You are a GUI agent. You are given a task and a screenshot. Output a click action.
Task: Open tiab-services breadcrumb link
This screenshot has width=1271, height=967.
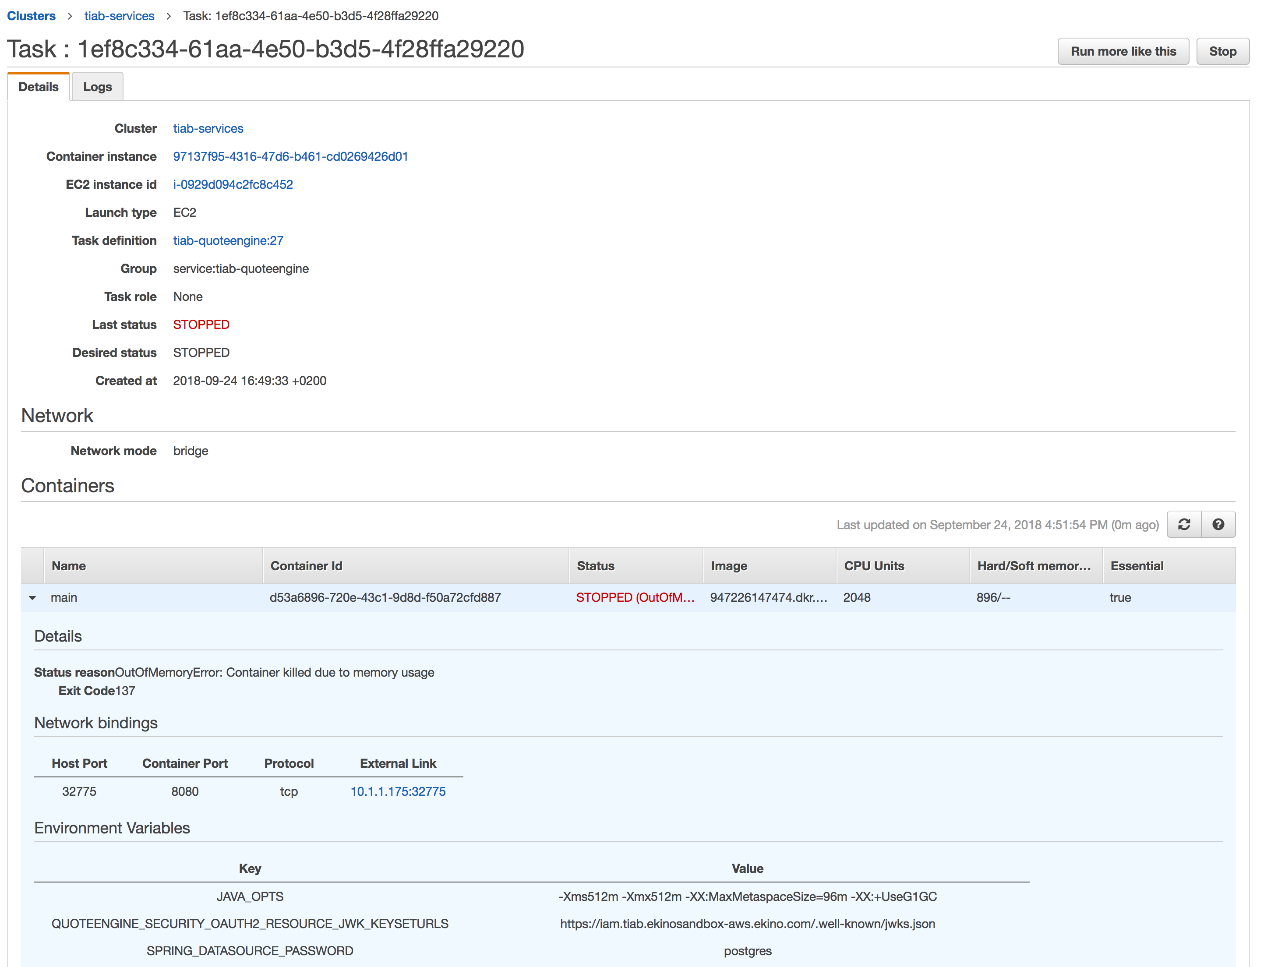tap(119, 16)
